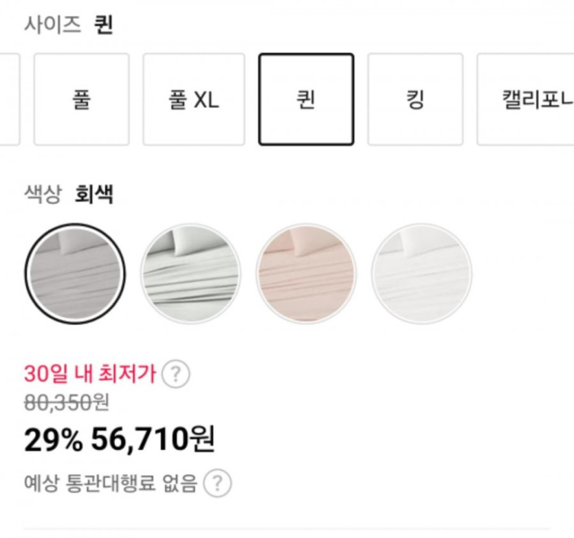Click the cut-off size button at far left

click(8, 100)
